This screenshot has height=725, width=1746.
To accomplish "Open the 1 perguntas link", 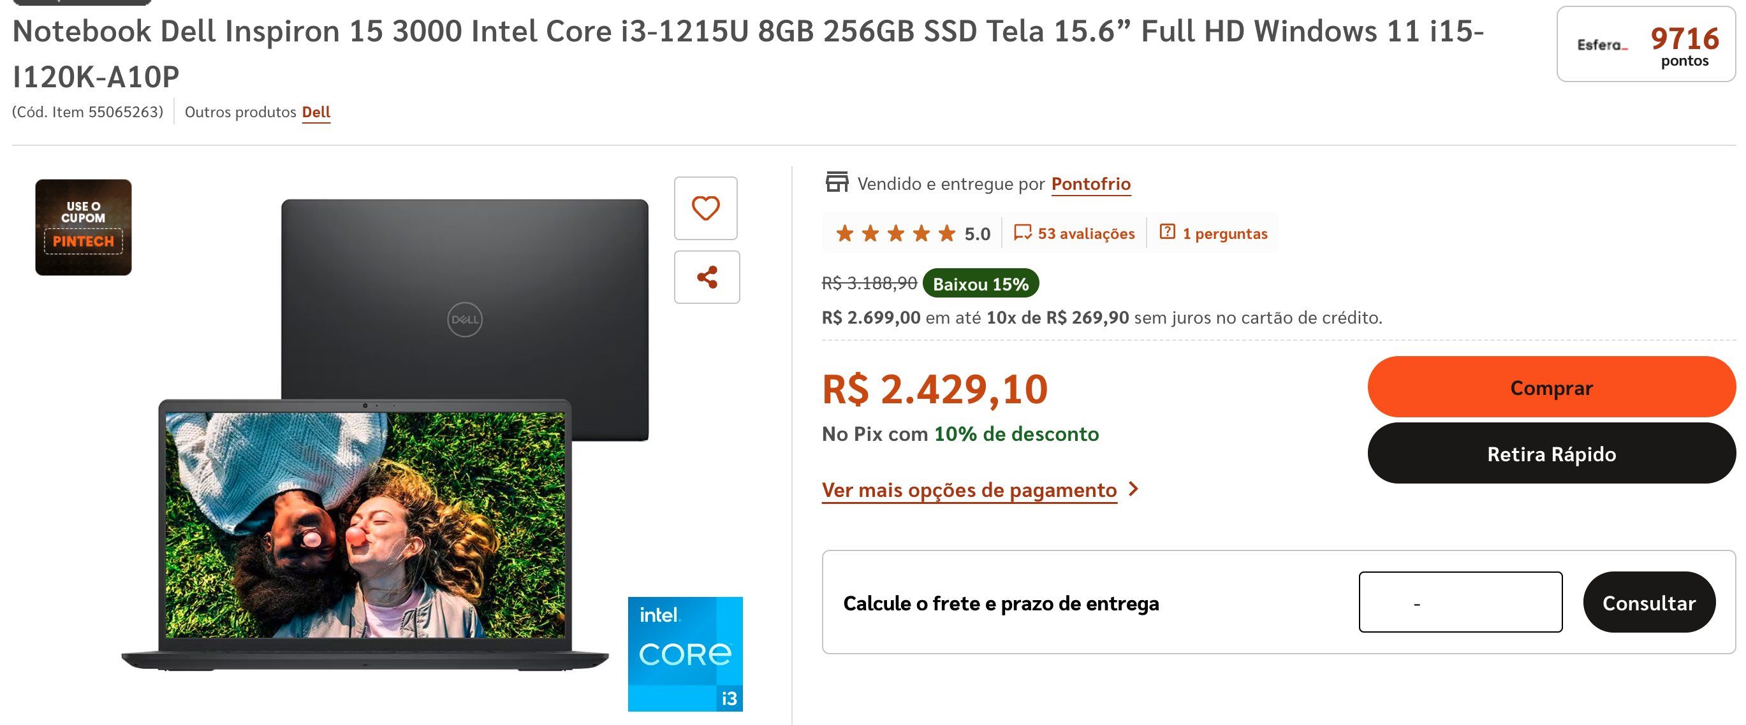I will click(x=1225, y=234).
